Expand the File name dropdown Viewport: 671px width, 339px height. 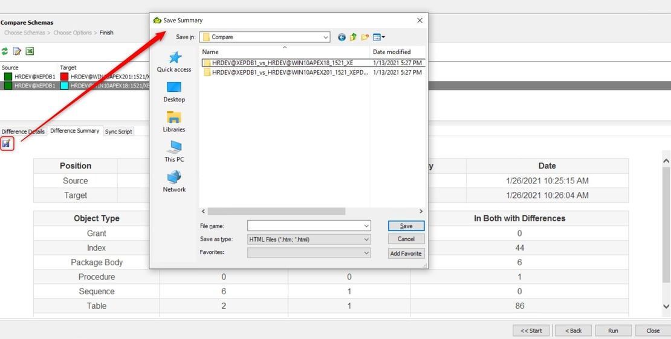coord(366,226)
